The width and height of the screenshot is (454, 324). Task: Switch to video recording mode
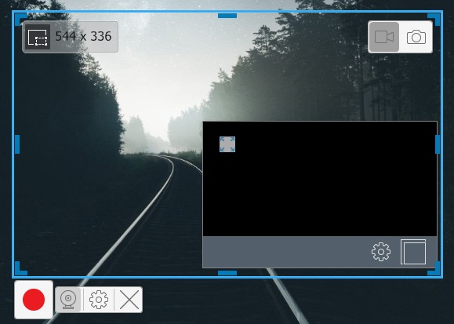384,37
